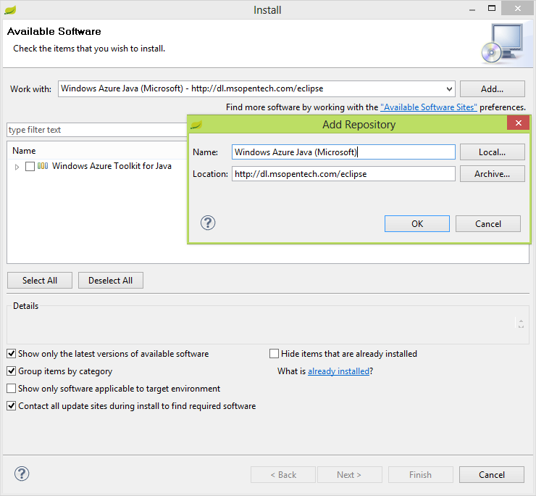Toggle Show only the latest versions checkbox
This screenshot has width=536, height=496.
tap(12, 353)
